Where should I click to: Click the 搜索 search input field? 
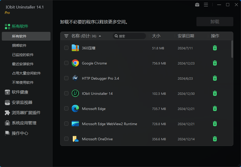129,36
